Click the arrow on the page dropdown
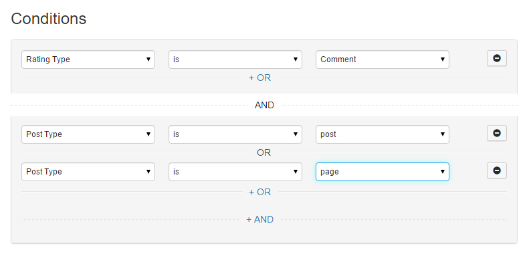529x254 pixels. click(x=442, y=172)
